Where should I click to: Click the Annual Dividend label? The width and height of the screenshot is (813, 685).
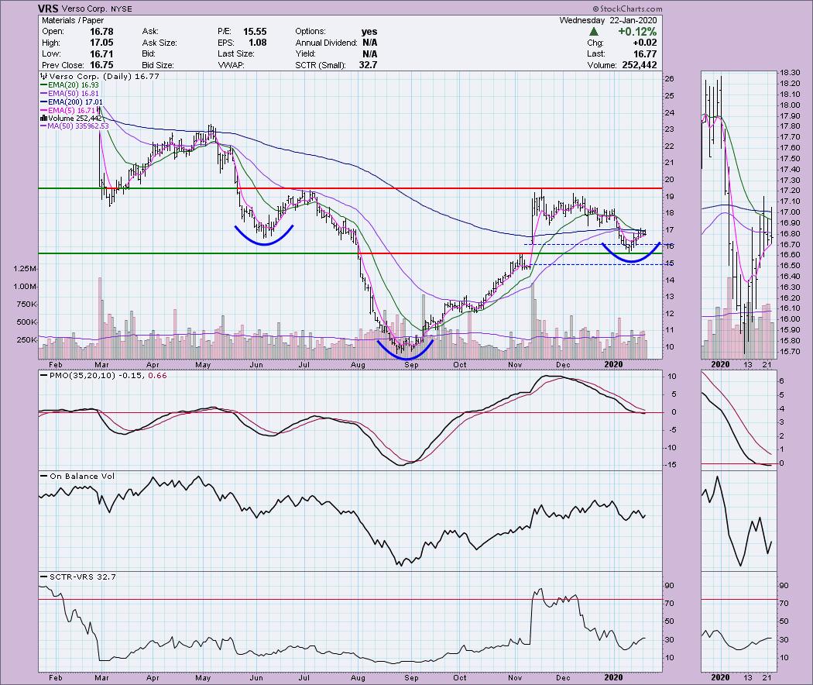326,43
